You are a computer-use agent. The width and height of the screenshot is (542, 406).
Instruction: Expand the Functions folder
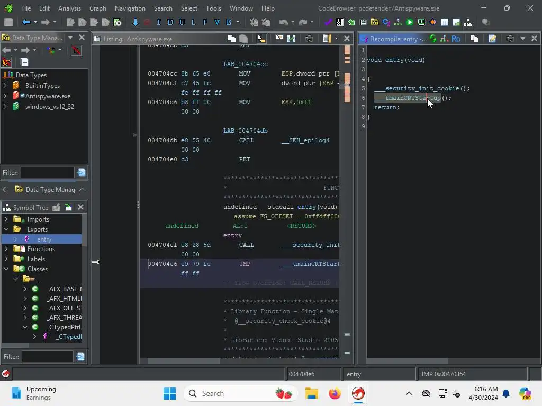point(6,249)
